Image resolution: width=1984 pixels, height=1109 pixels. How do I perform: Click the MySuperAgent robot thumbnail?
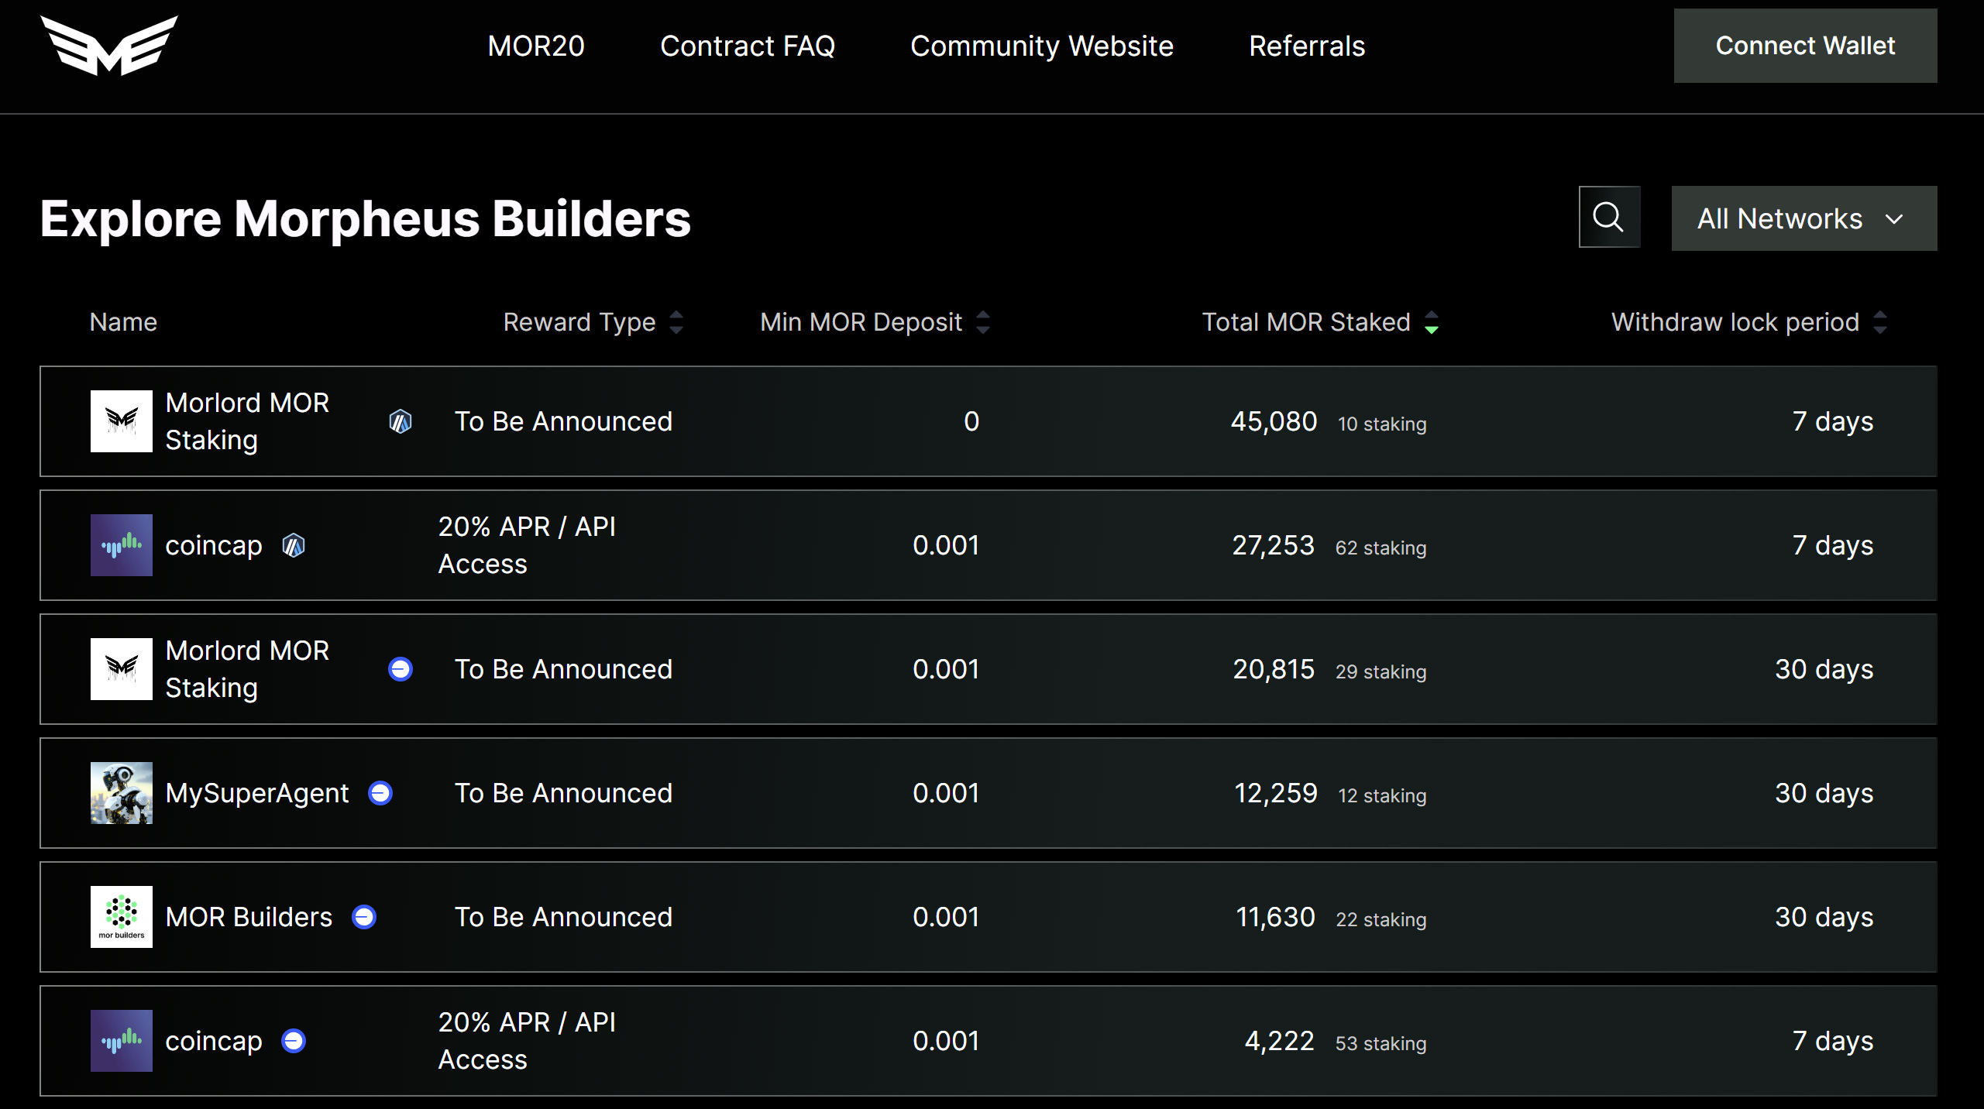pos(121,793)
